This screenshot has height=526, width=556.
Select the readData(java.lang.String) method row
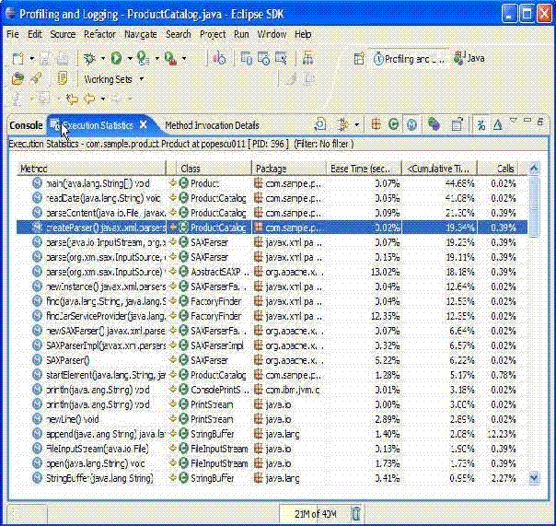(102, 197)
